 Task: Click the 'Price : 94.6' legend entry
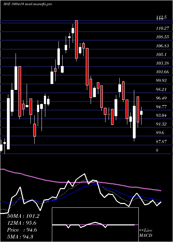(22, 230)
